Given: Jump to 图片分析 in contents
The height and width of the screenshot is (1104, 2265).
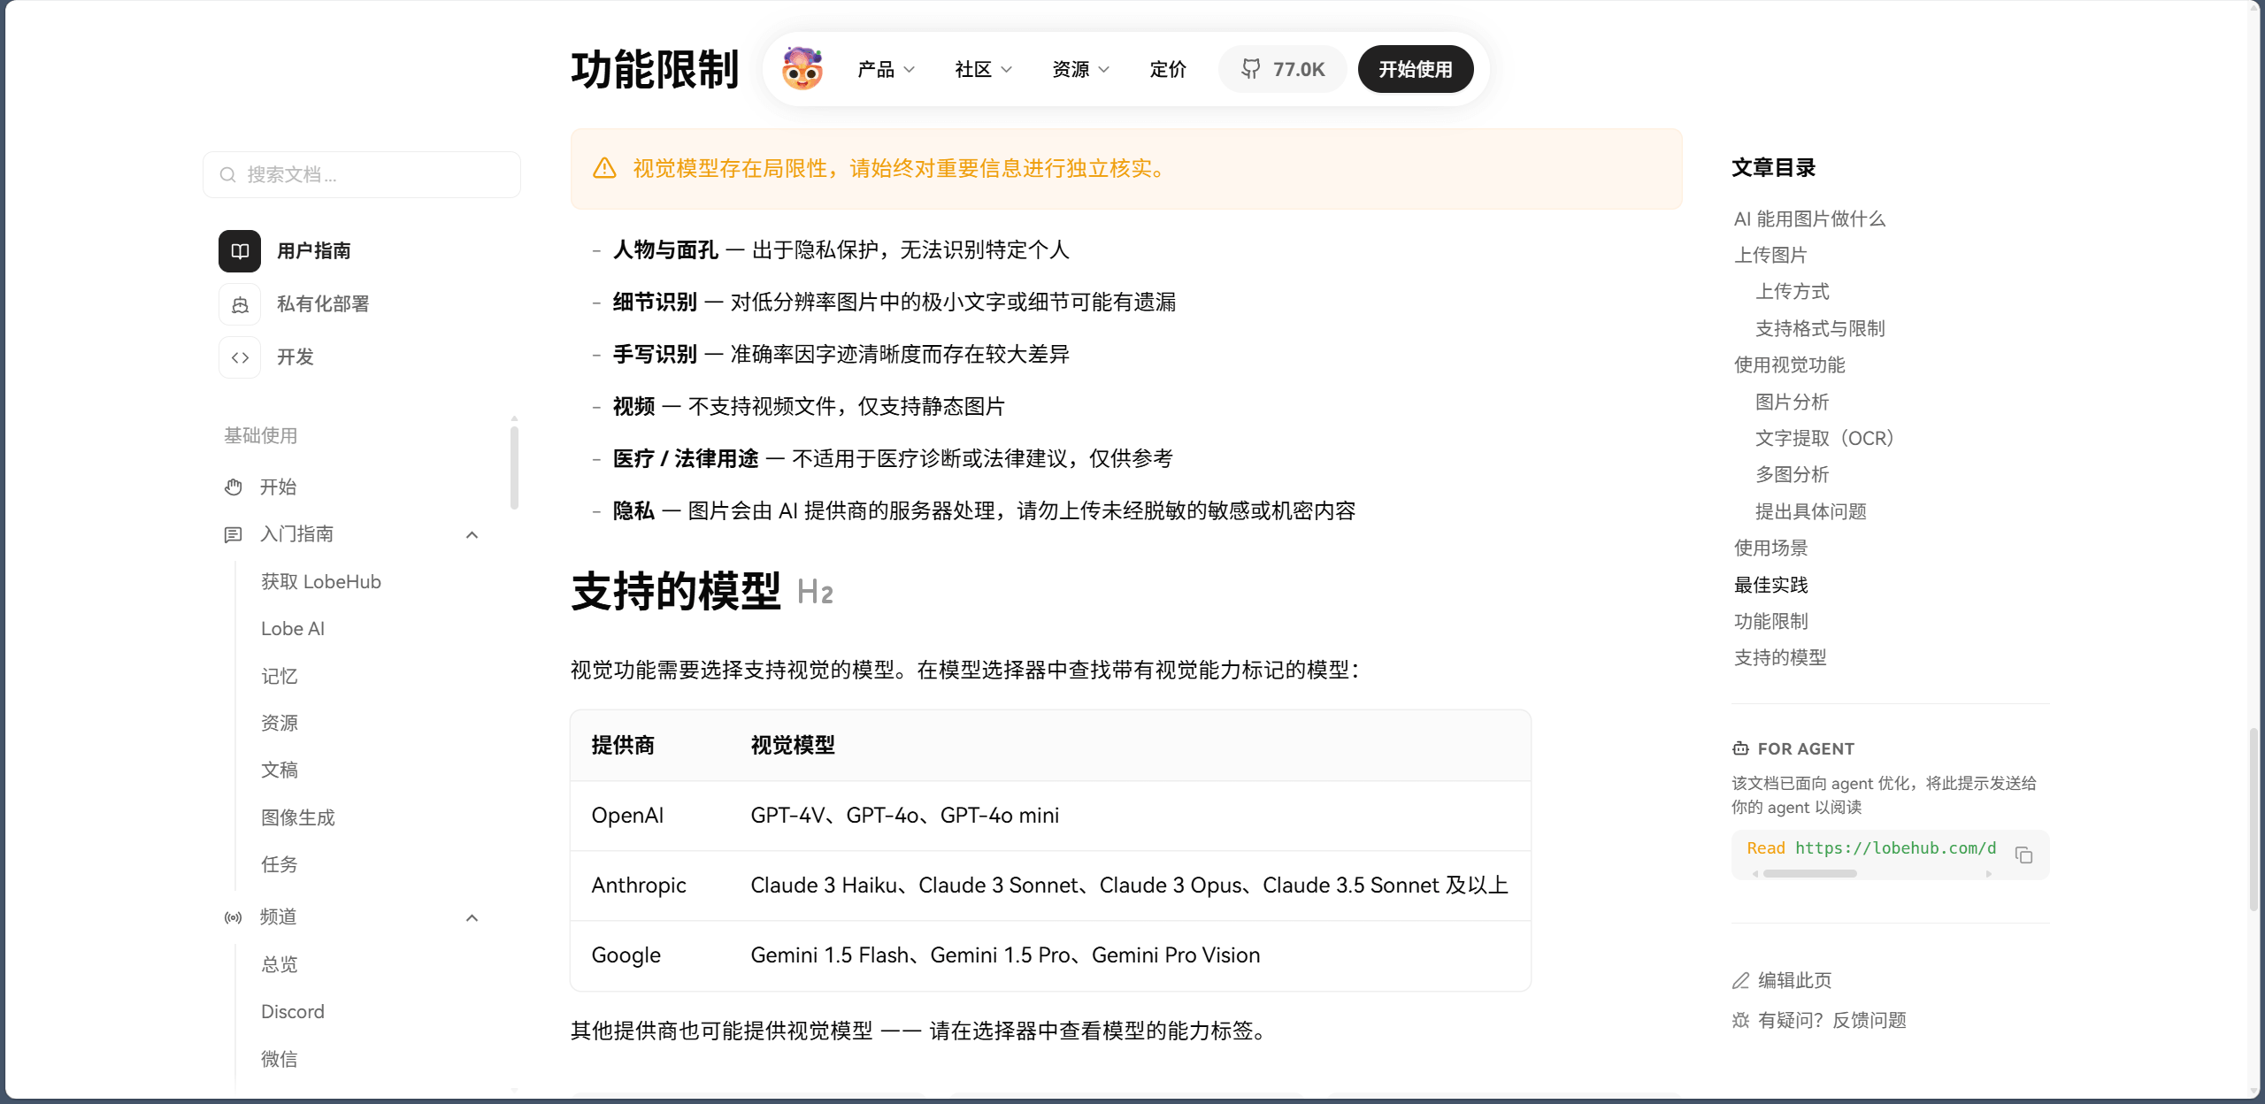Looking at the screenshot, I should click(x=1793, y=402).
